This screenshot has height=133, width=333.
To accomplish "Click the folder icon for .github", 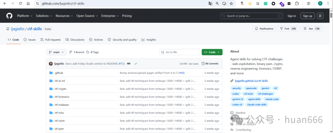I will (51, 73).
